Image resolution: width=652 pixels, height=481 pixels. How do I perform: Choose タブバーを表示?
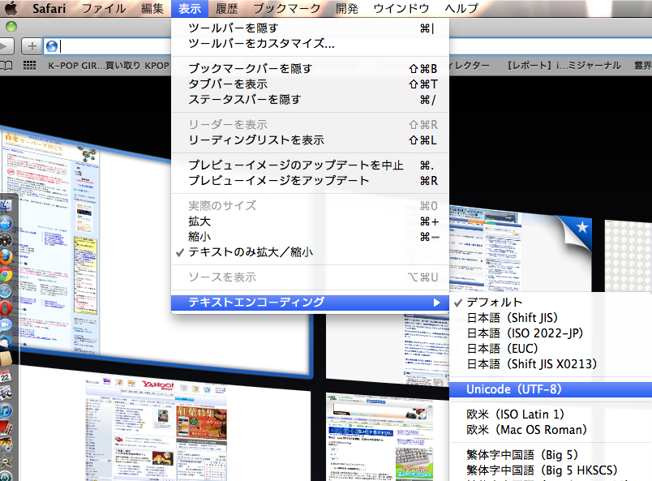click(x=311, y=84)
